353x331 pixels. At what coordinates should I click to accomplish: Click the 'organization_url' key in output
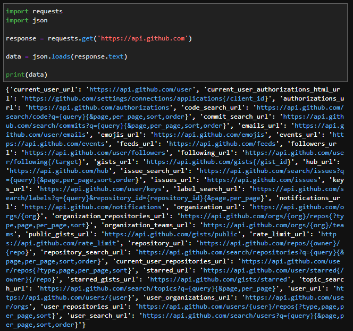[207, 207]
